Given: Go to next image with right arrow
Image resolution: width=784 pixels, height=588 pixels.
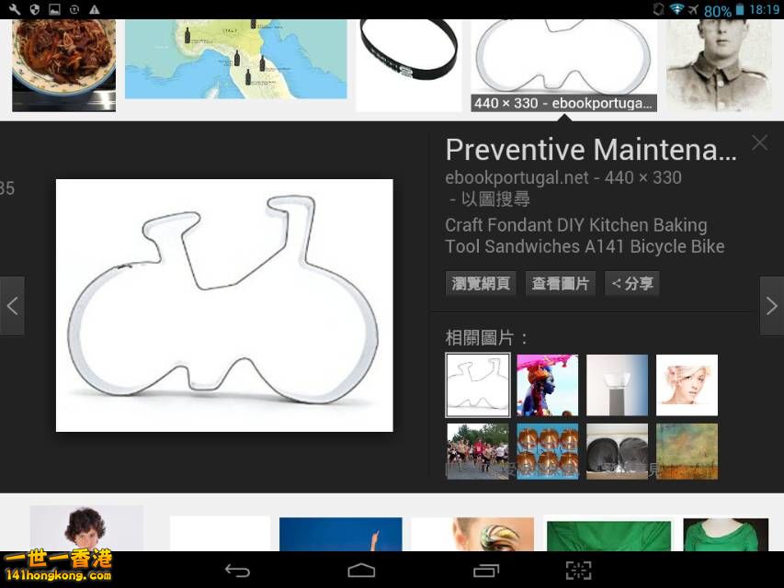Looking at the screenshot, I should (x=771, y=306).
